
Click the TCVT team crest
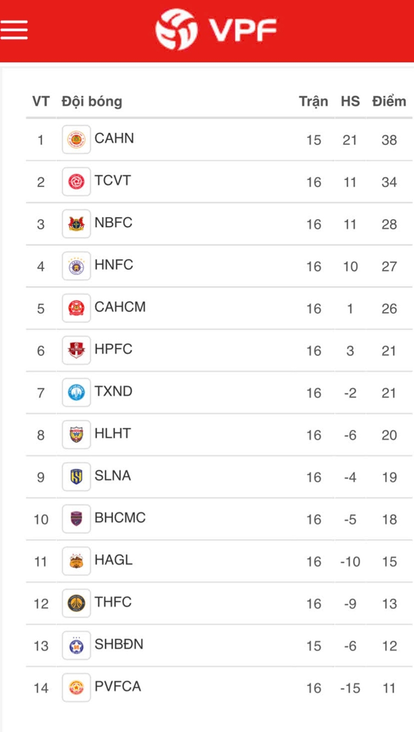(x=76, y=182)
